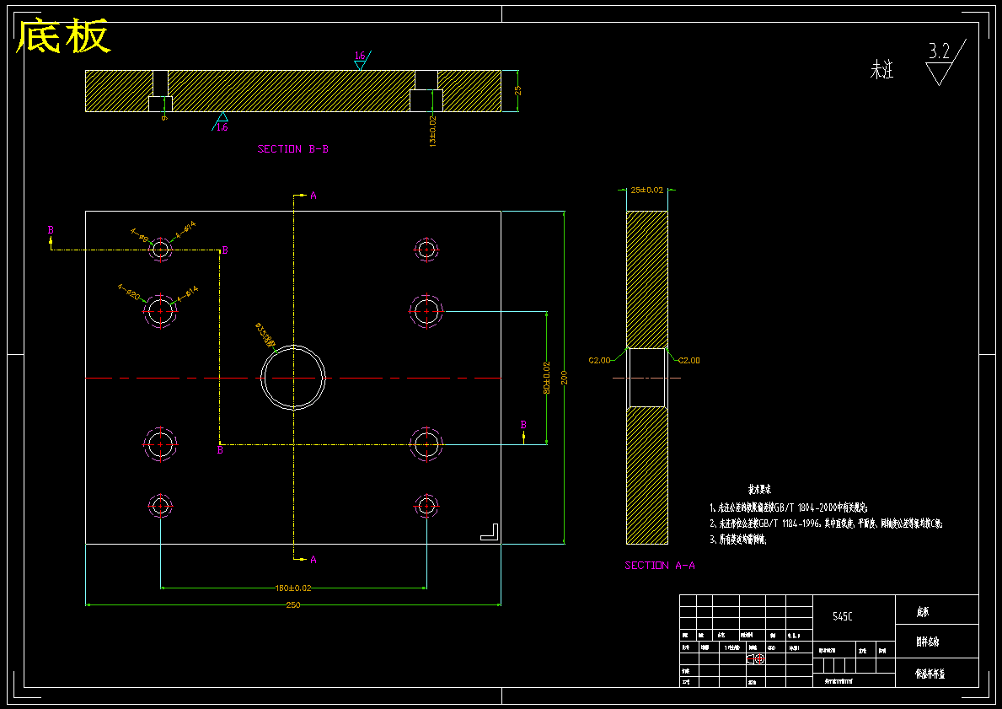Click the right C2.00 chamfer callout
Viewport: 1002px width, 709px height.
tap(689, 361)
